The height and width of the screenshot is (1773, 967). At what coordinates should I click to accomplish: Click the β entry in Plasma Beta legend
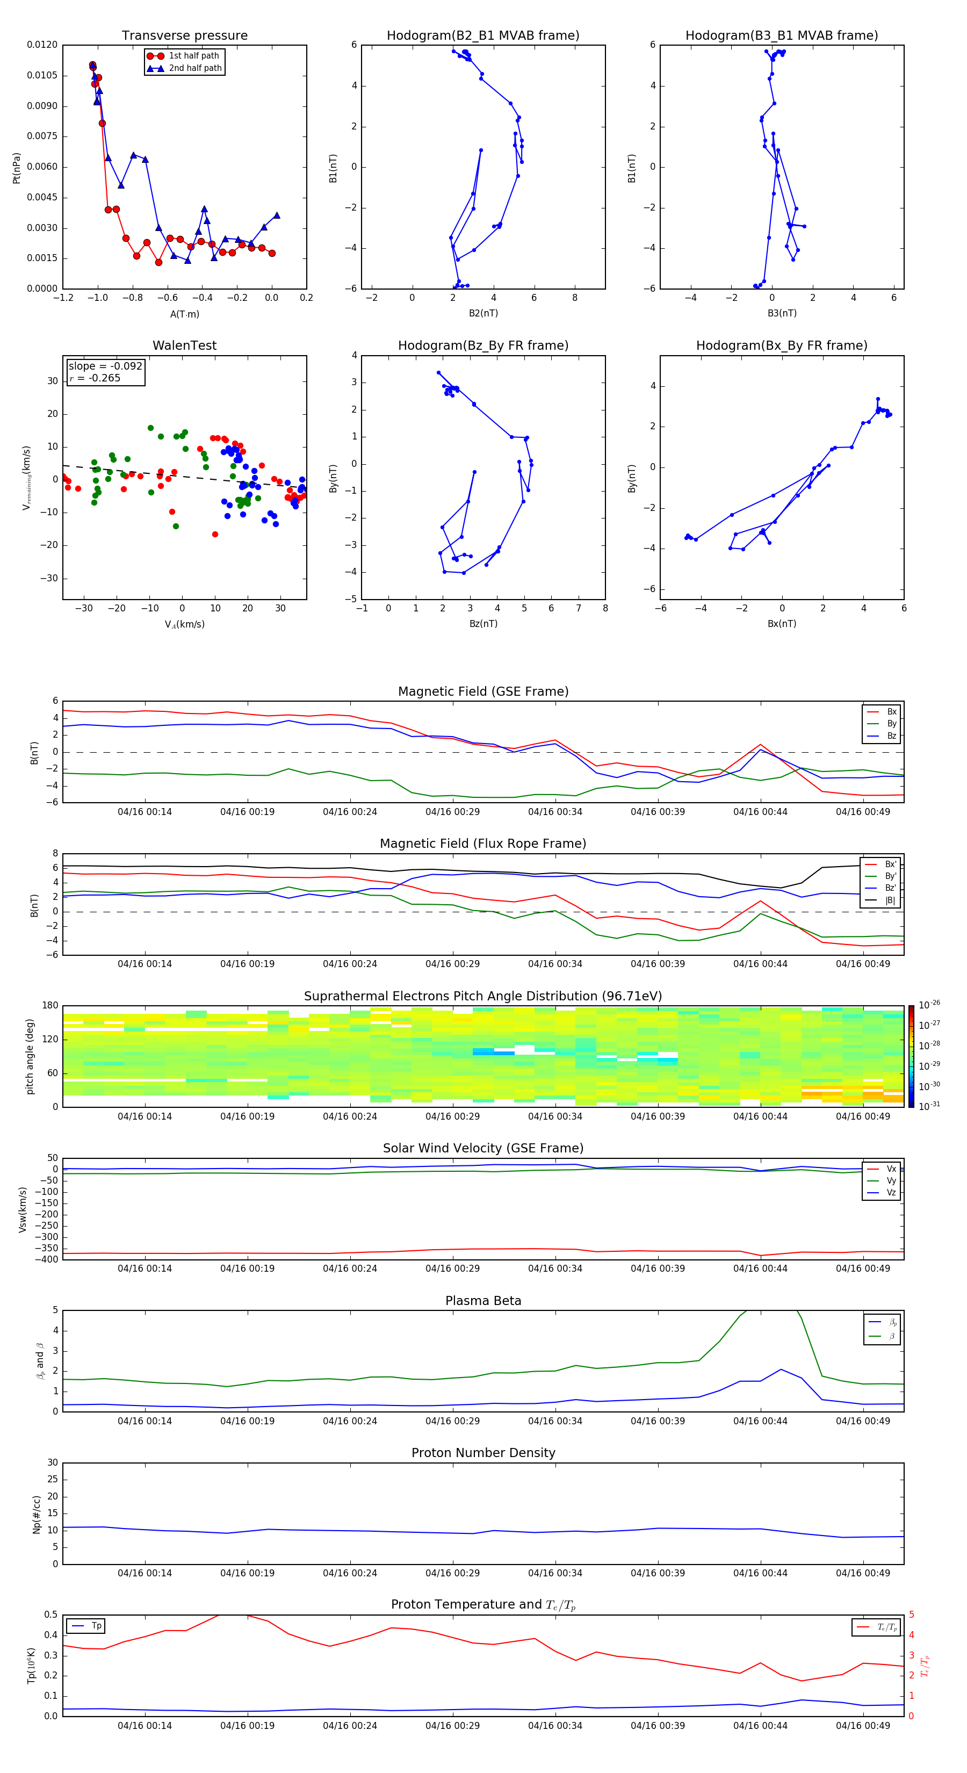pyautogui.click(x=882, y=1336)
